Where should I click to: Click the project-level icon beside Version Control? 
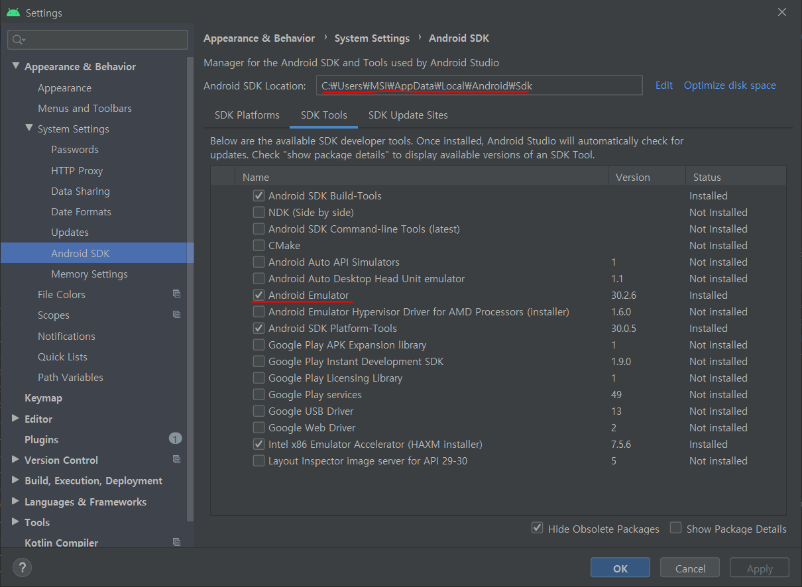(x=176, y=460)
